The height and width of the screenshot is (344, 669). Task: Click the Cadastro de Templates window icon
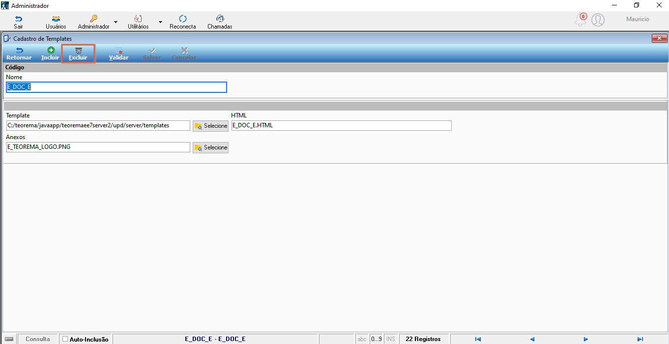coord(7,38)
